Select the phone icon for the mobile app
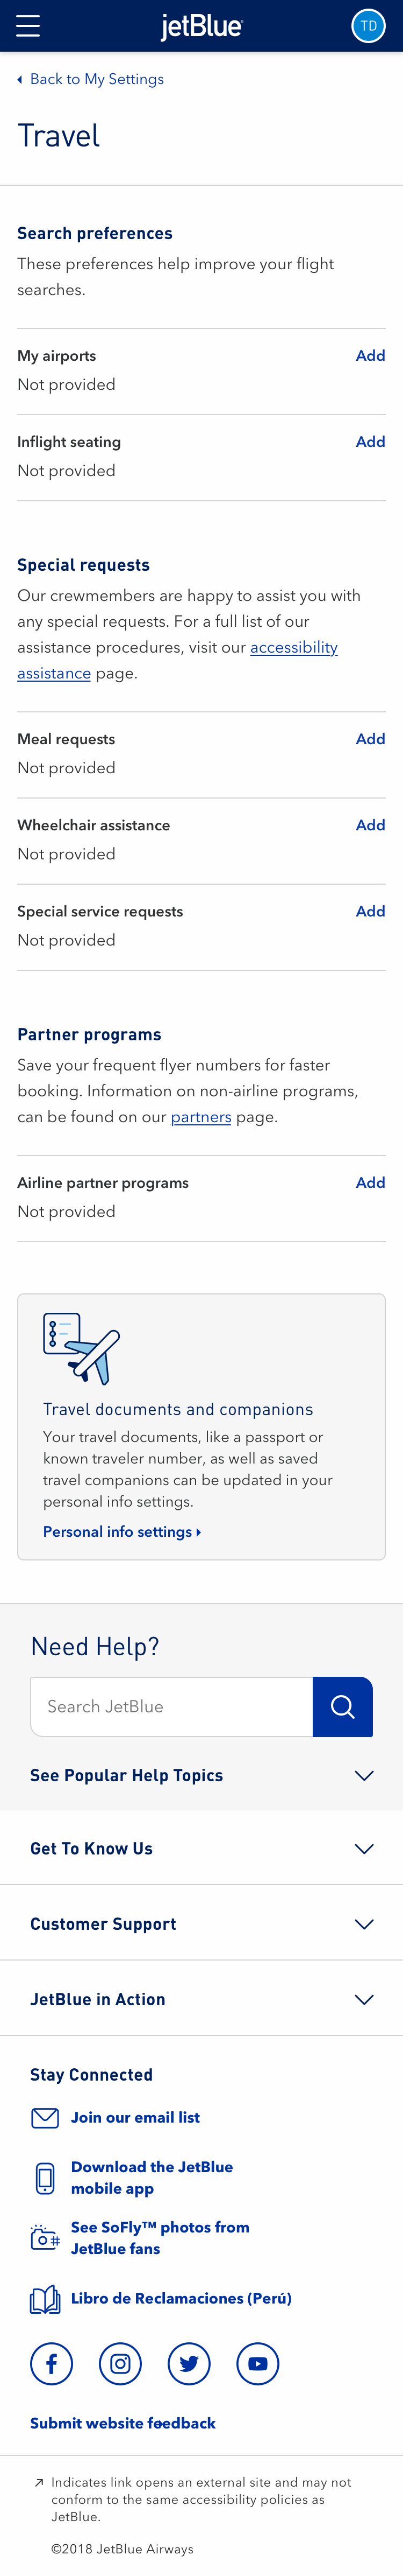 pyautogui.click(x=44, y=2178)
